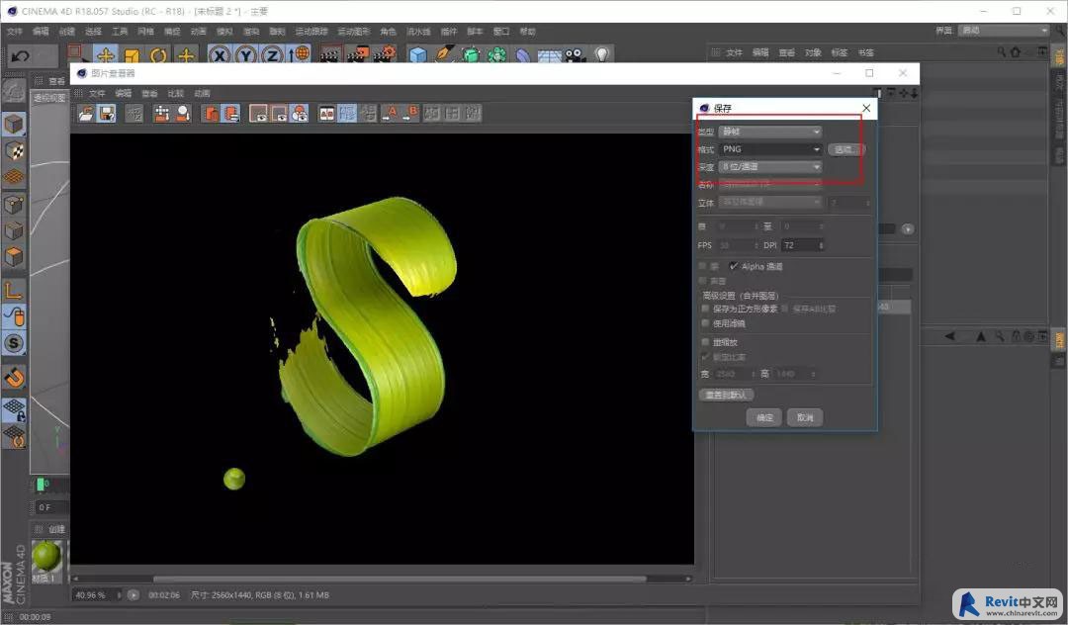The height and width of the screenshot is (625, 1068).
Task: Select Points mode in left palette
Action: [14, 205]
